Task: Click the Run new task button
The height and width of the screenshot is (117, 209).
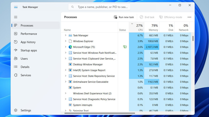Action: [x=124, y=17]
